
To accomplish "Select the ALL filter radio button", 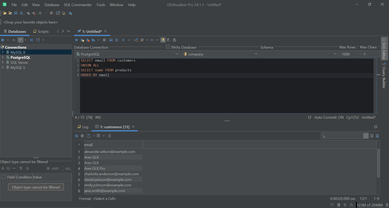I will click(x=63, y=168).
